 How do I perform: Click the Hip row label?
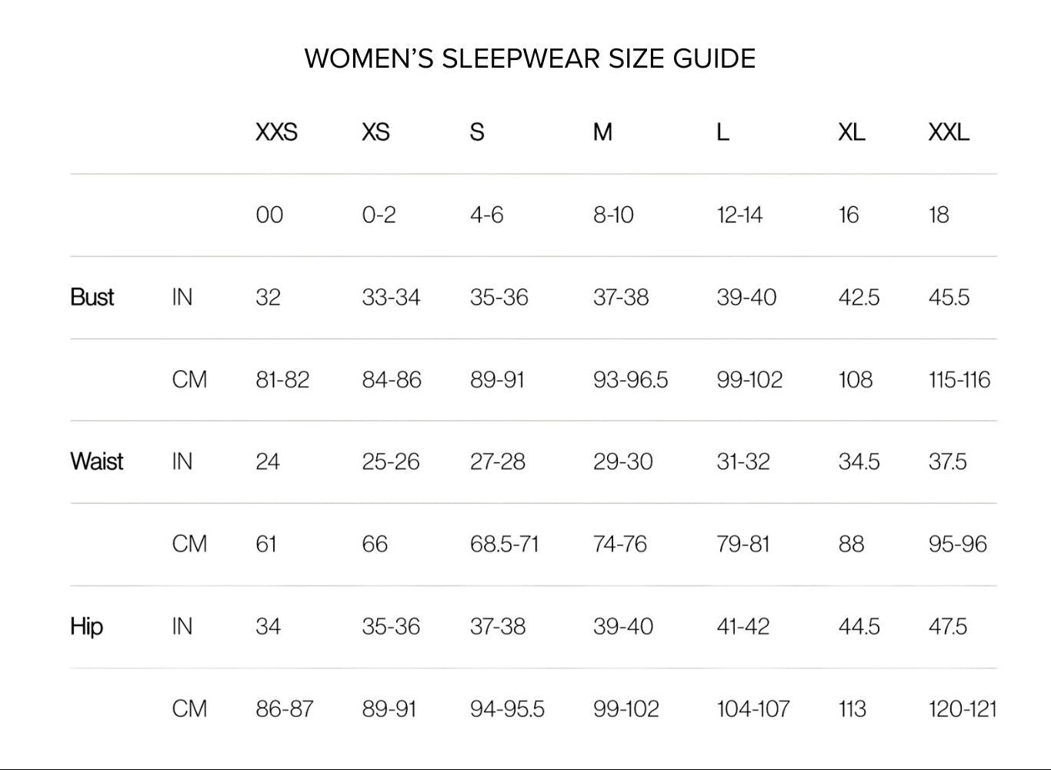(86, 626)
